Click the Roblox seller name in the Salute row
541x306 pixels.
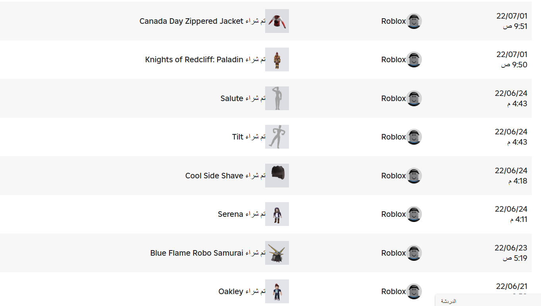coord(393,99)
